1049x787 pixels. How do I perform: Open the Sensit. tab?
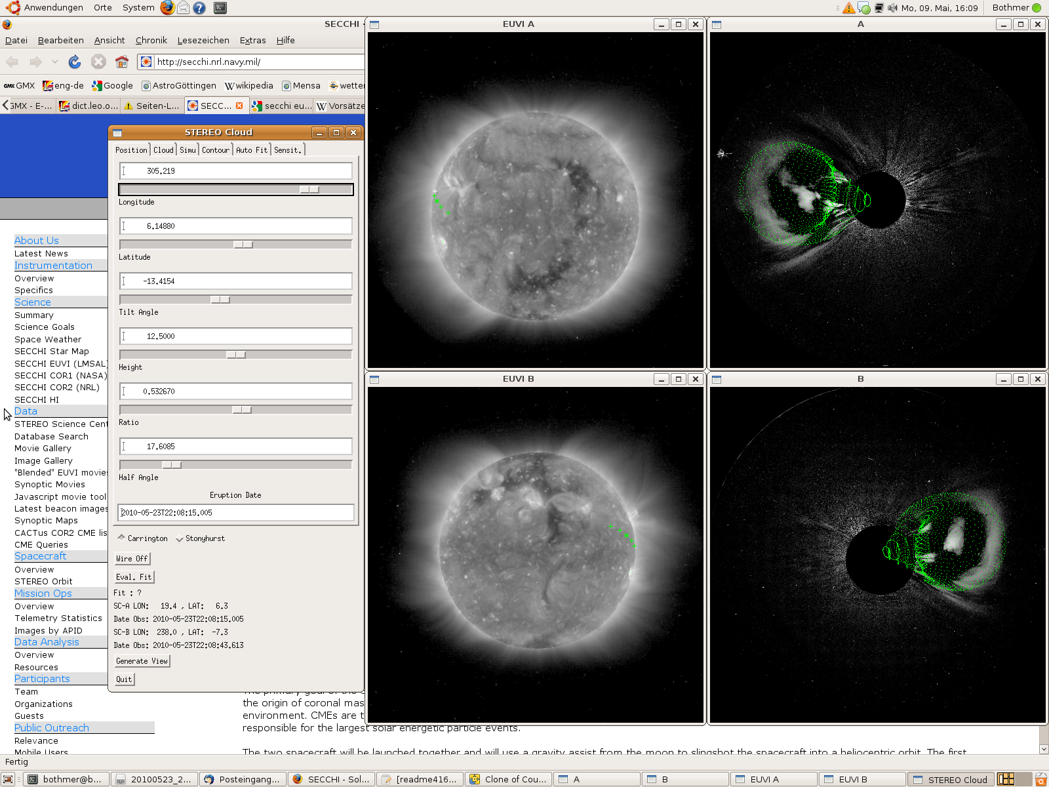point(288,150)
